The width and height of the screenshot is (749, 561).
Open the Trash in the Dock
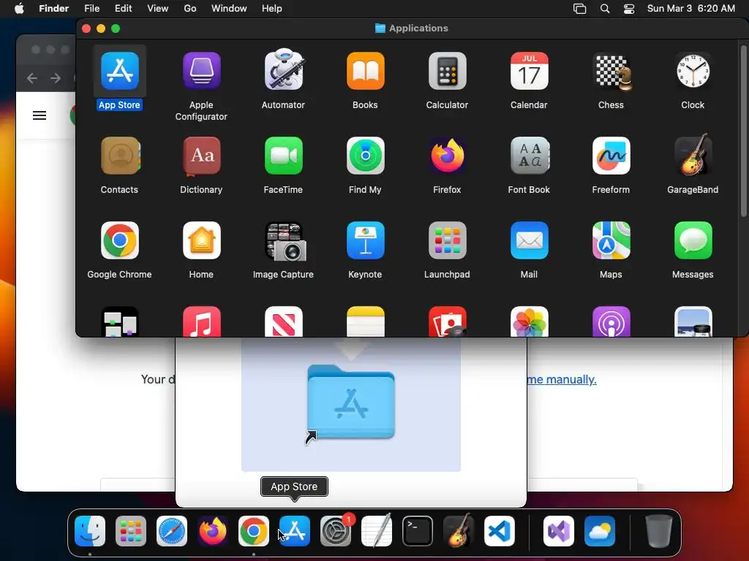click(x=659, y=531)
